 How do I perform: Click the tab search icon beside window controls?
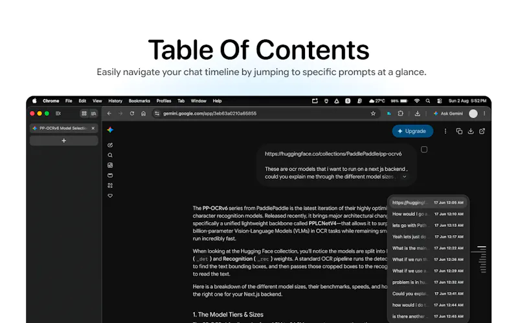(x=58, y=114)
